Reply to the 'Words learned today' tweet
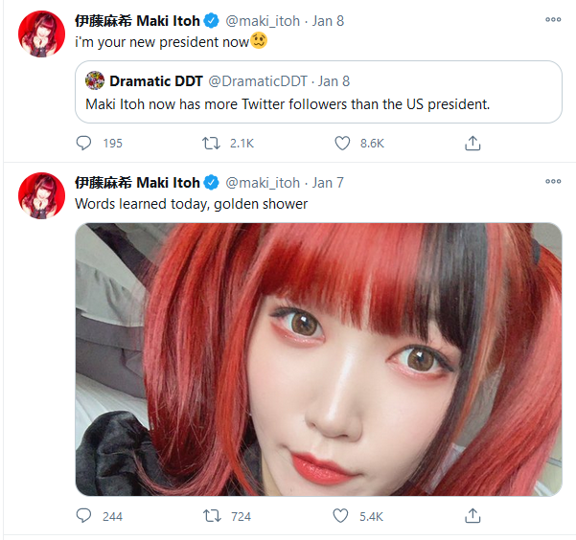Screen dimensions: 576x540 coord(83,516)
